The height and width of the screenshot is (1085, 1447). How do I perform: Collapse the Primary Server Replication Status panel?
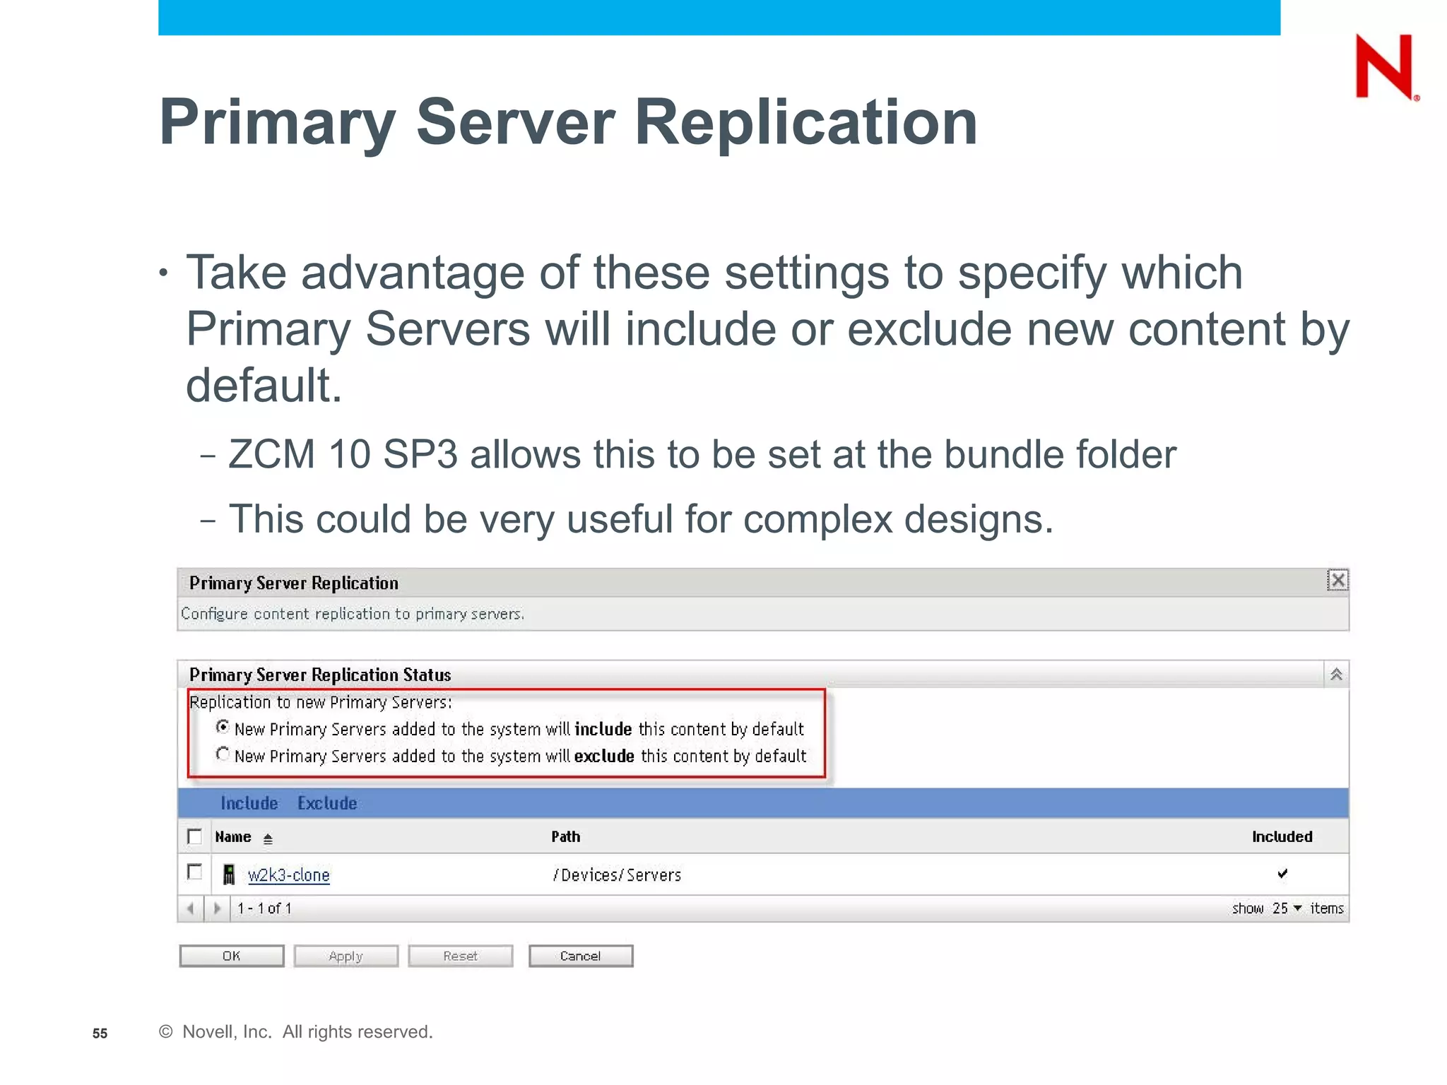1336,675
